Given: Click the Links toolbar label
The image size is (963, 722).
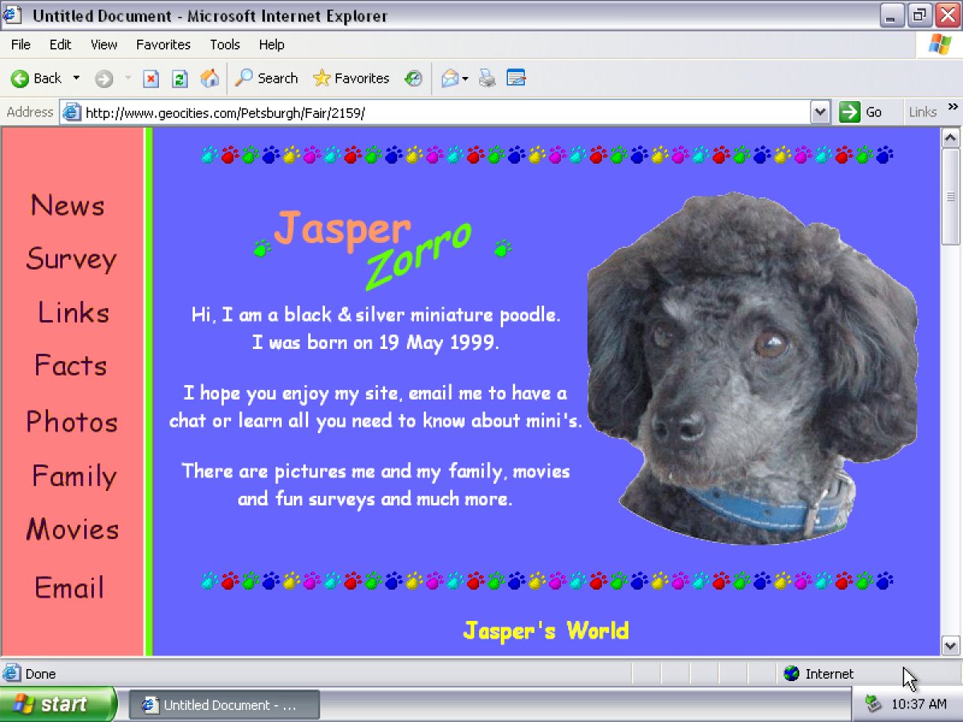Looking at the screenshot, I should tap(922, 112).
